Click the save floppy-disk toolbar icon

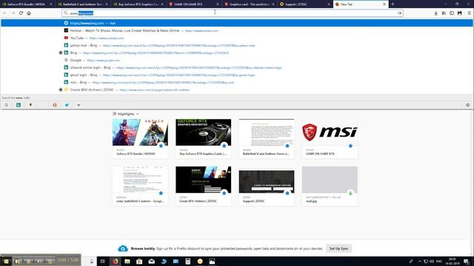tap(459, 13)
